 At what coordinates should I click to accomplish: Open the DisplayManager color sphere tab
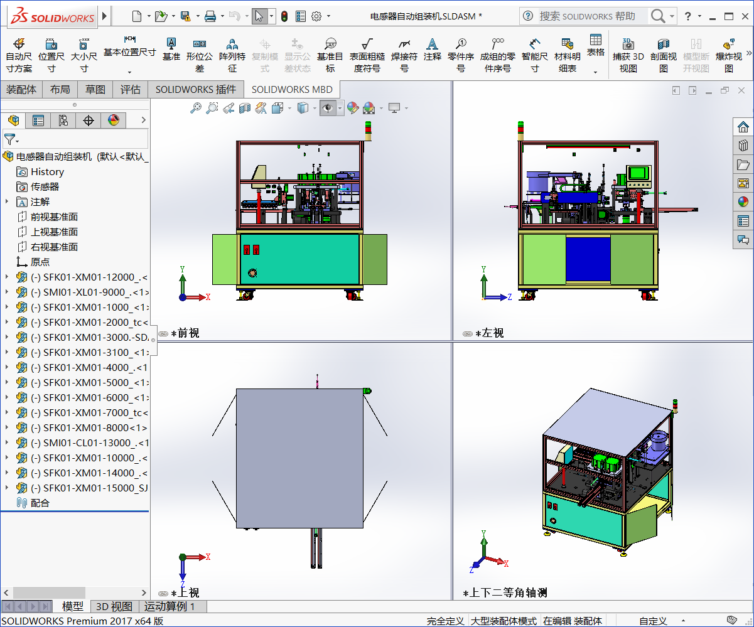(x=114, y=120)
